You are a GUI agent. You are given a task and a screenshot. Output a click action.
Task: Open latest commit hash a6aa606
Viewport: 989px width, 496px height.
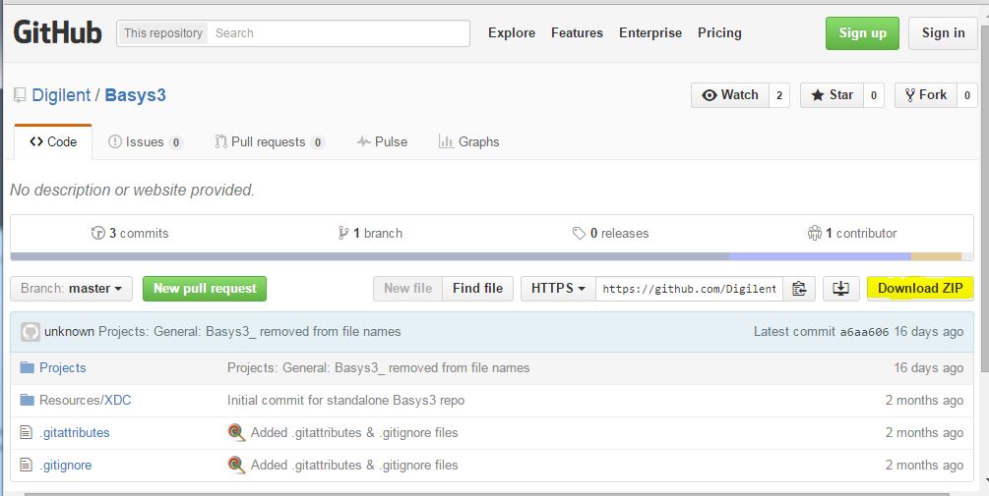point(864,332)
